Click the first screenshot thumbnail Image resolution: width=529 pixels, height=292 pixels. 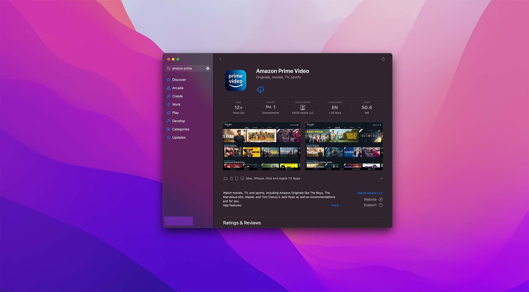coord(261,146)
